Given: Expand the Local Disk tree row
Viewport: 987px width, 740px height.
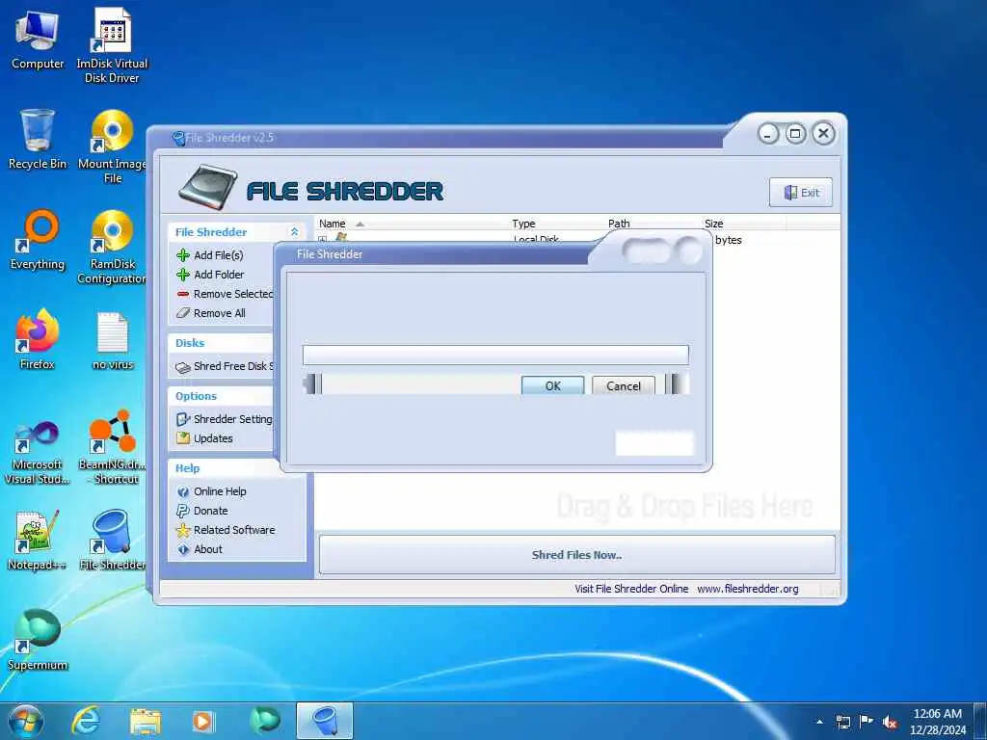Looking at the screenshot, I should tap(323, 240).
